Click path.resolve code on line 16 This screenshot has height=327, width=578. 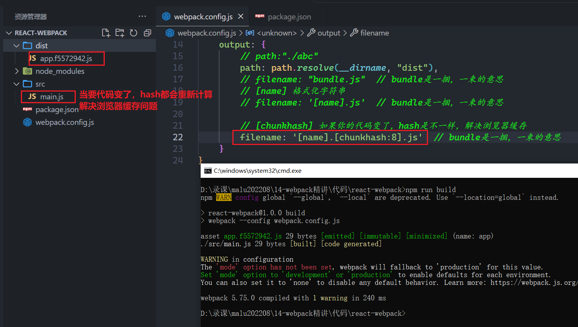(x=302, y=68)
